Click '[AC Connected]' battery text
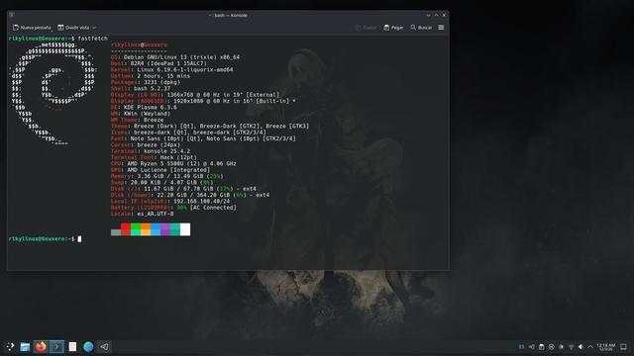The image size is (634, 356). coord(213,208)
